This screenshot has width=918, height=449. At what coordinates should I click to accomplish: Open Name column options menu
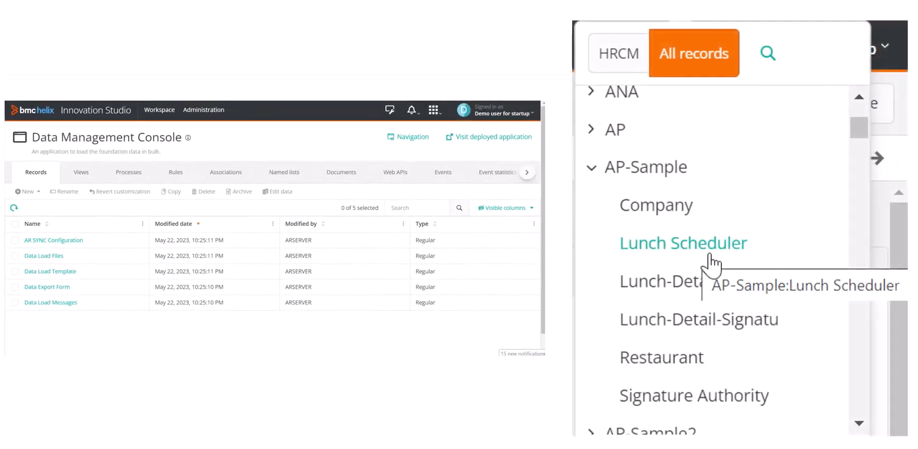point(143,224)
